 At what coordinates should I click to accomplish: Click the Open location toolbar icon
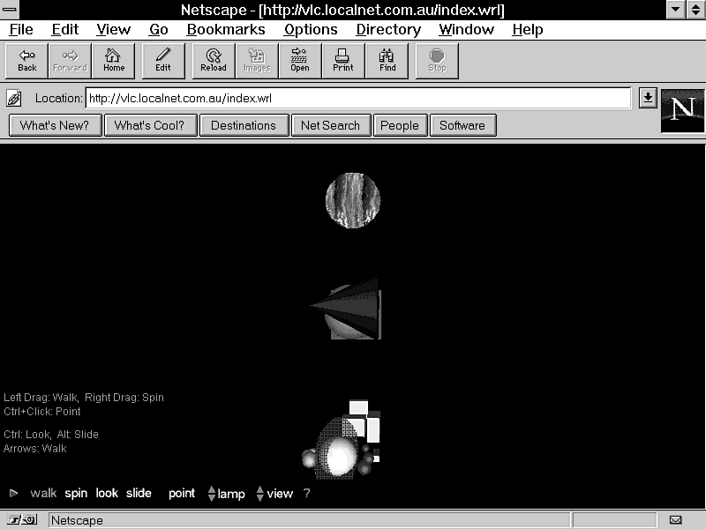point(300,60)
